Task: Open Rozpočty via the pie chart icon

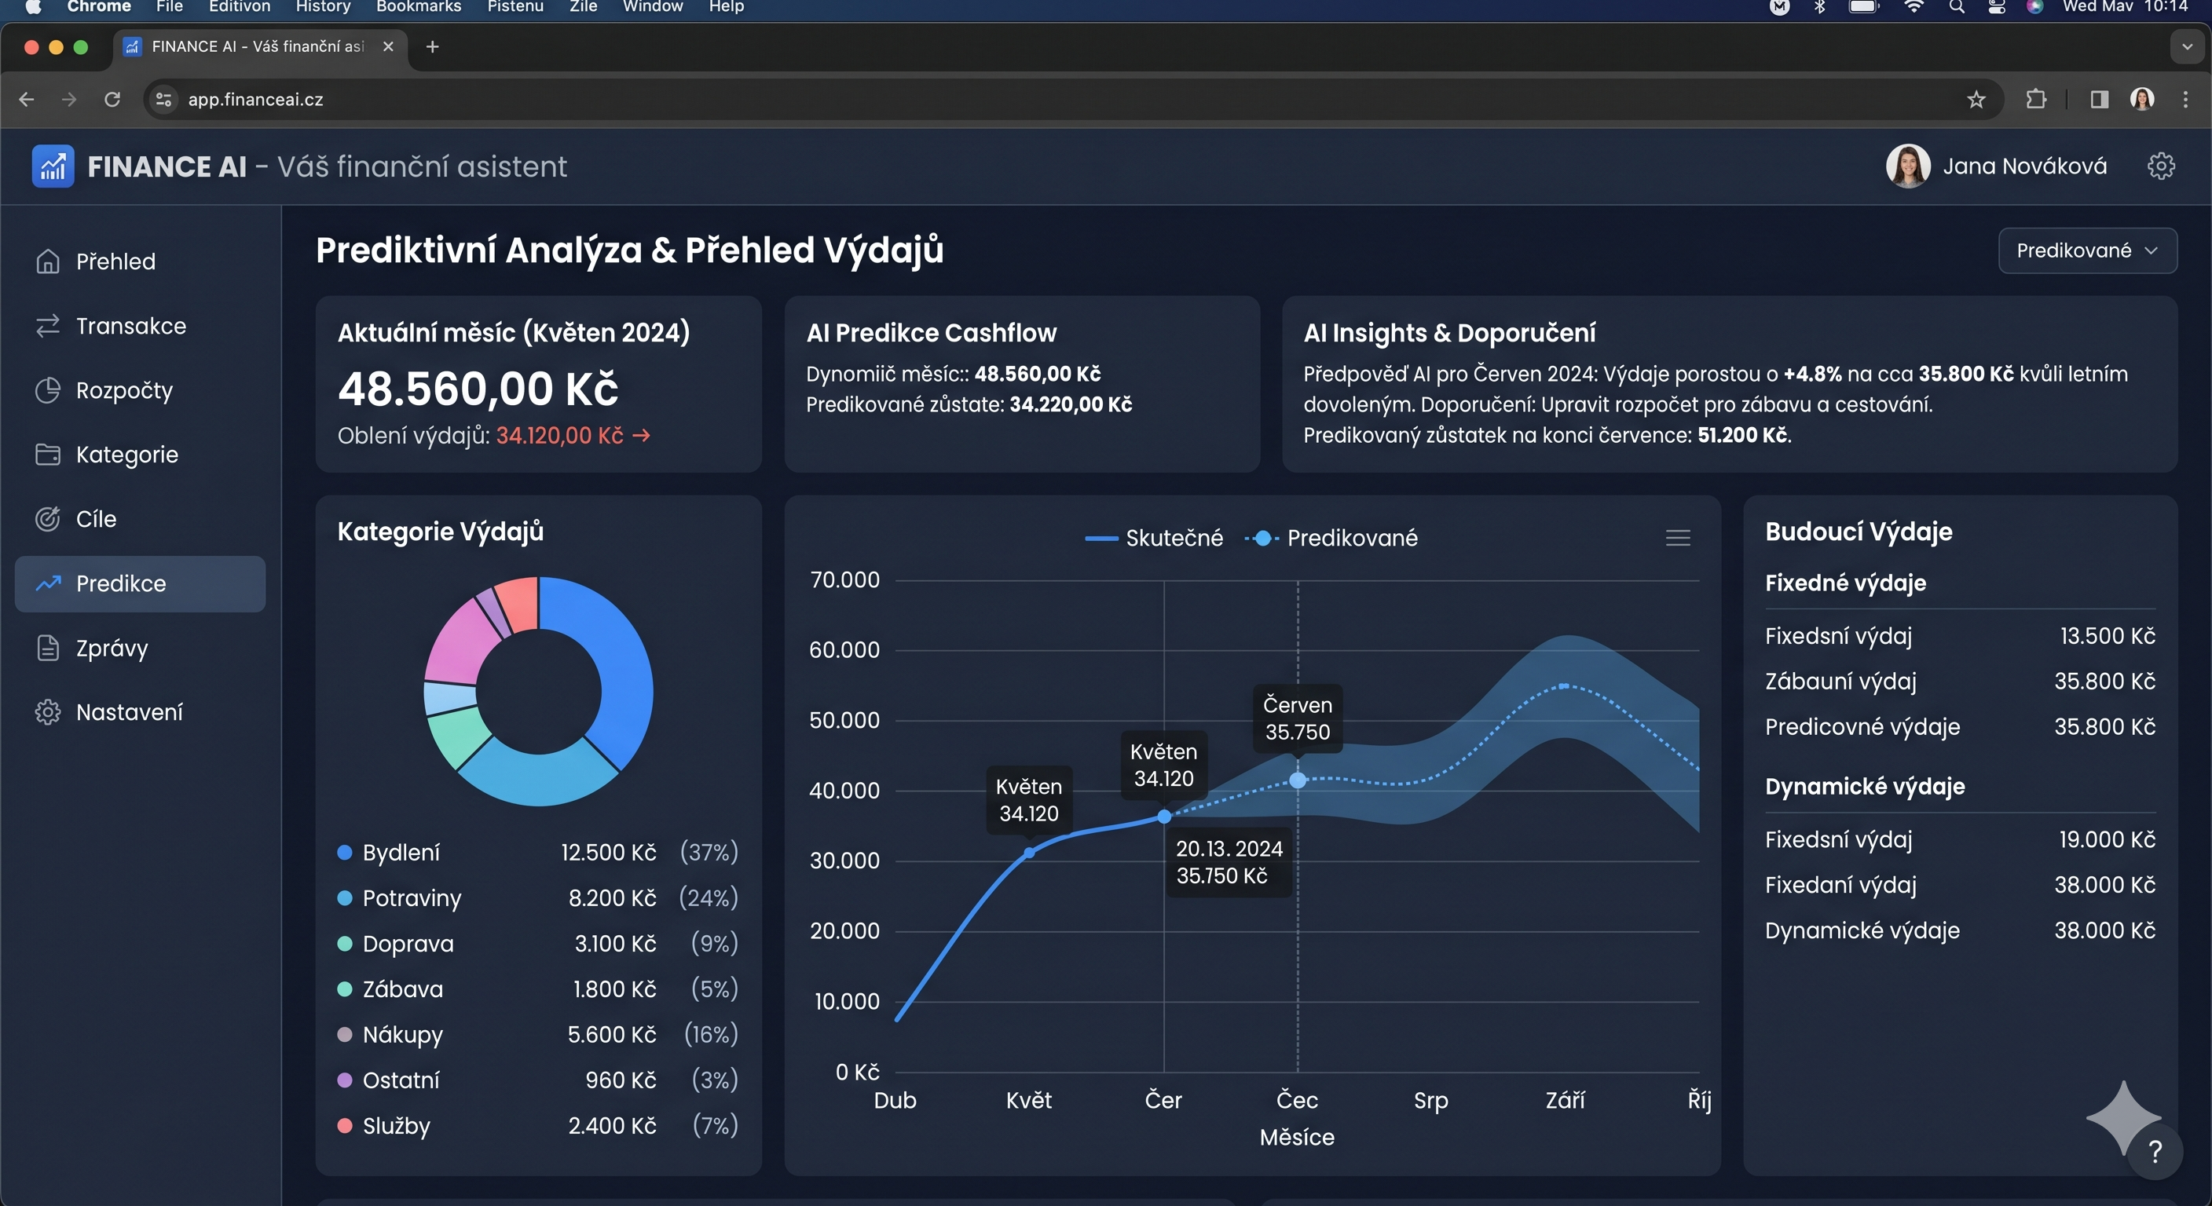Action: pos(48,389)
